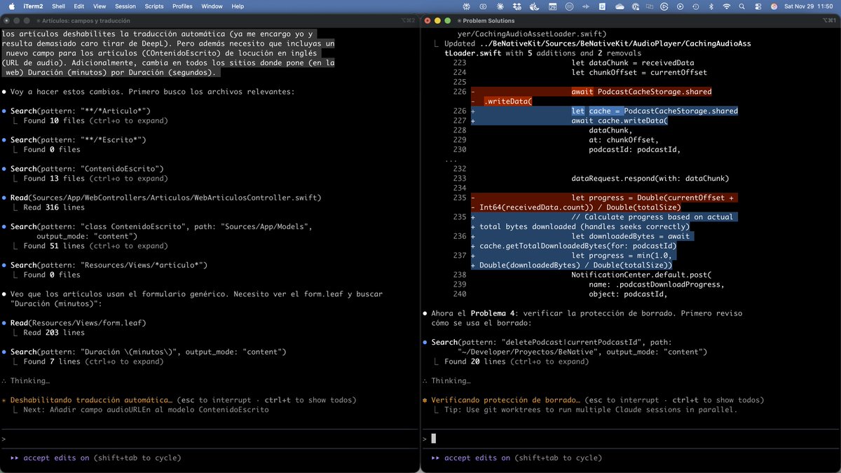Click the calendar 29 menu bar icon

(552, 6)
